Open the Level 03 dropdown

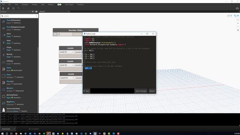tap(67, 78)
